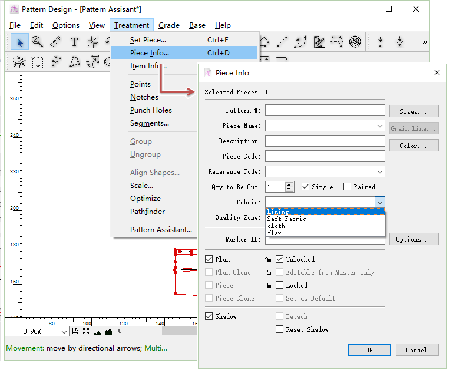Select the arrow pointer tool
This screenshot has width=453, height=373.
click(20, 42)
